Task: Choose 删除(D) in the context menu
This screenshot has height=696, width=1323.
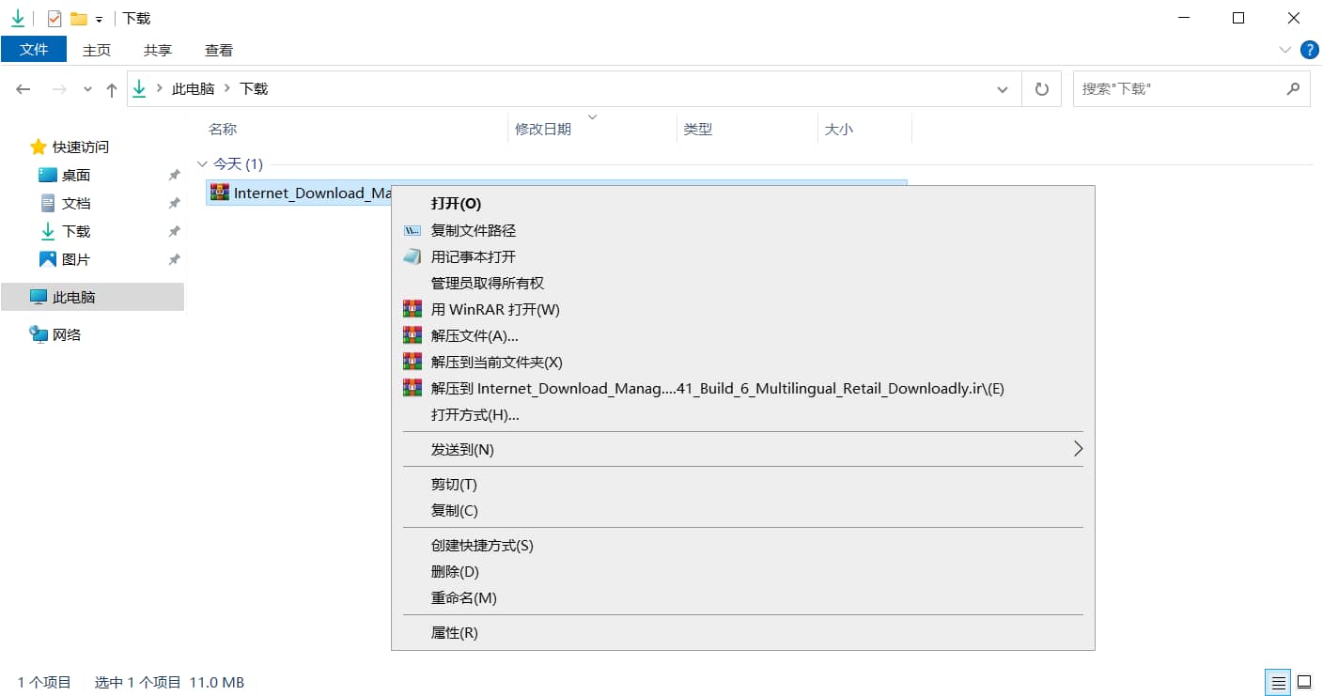Action: click(742, 571)
